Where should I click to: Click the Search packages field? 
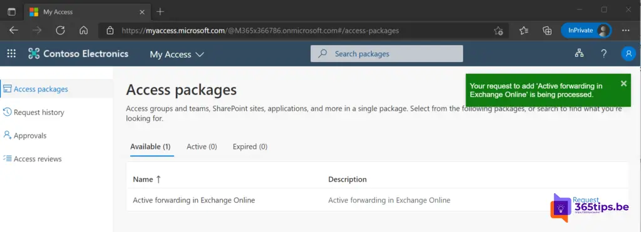tap(387, 54)
